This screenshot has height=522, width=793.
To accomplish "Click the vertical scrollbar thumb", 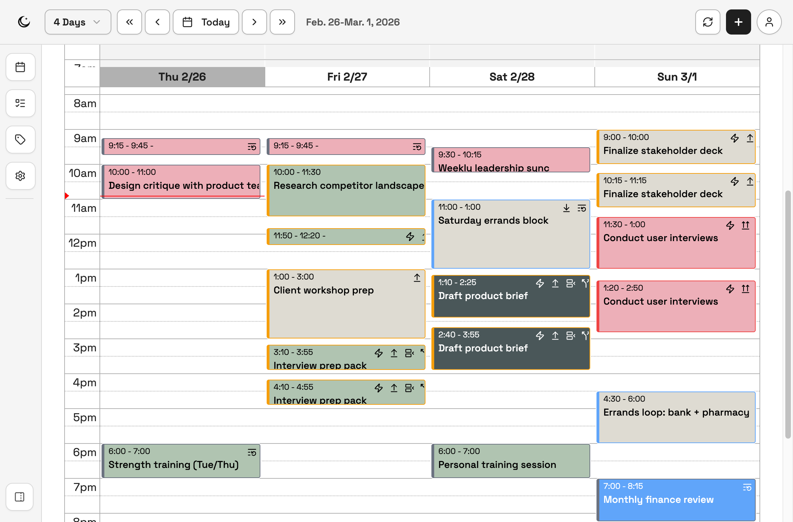I will [788, 314].
